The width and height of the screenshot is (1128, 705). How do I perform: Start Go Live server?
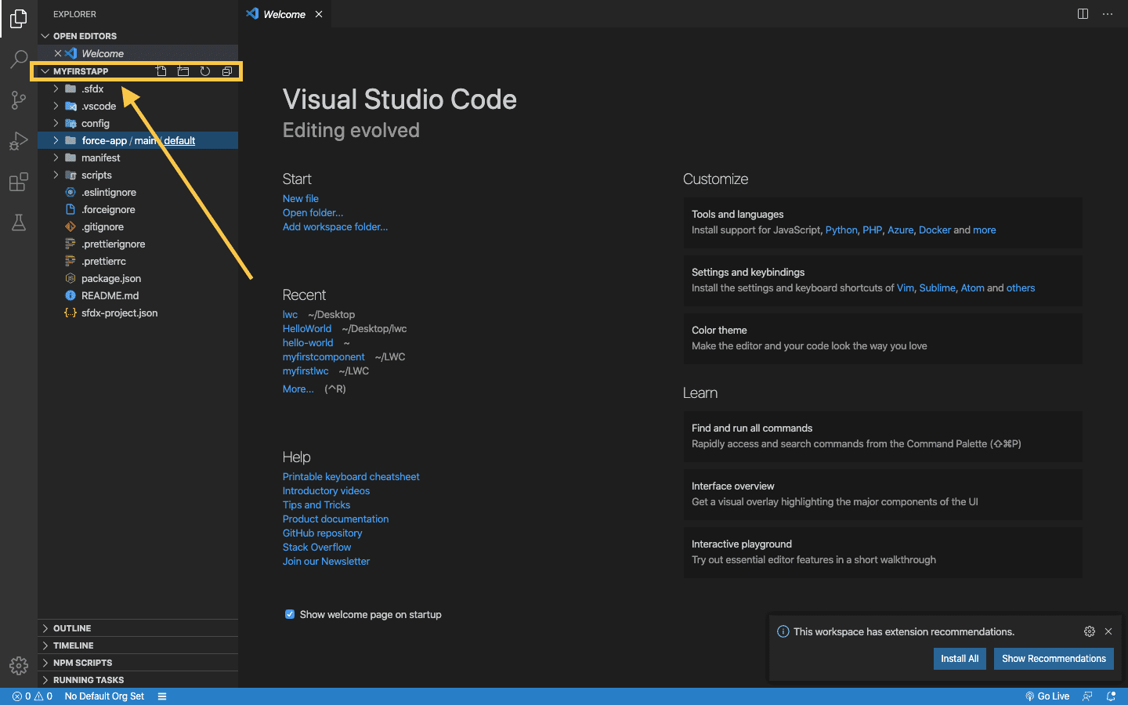[x=1047, y=696]
